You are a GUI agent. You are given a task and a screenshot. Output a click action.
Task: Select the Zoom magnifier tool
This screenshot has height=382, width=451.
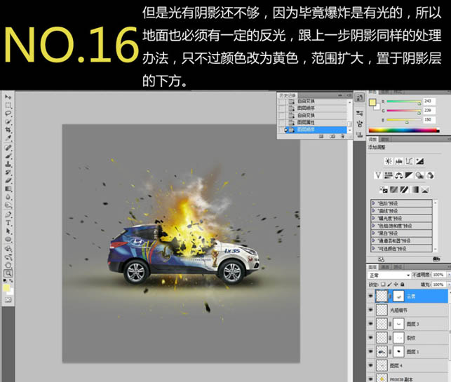coord(8,273)
